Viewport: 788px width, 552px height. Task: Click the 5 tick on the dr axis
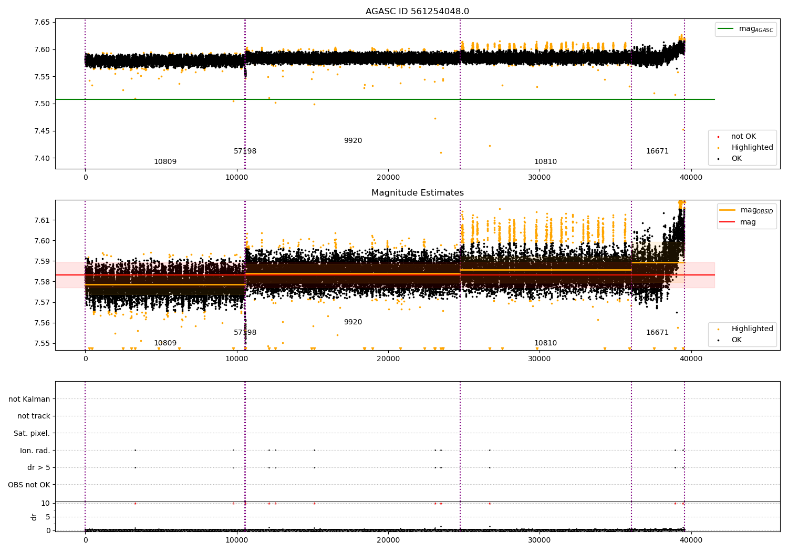48,517
